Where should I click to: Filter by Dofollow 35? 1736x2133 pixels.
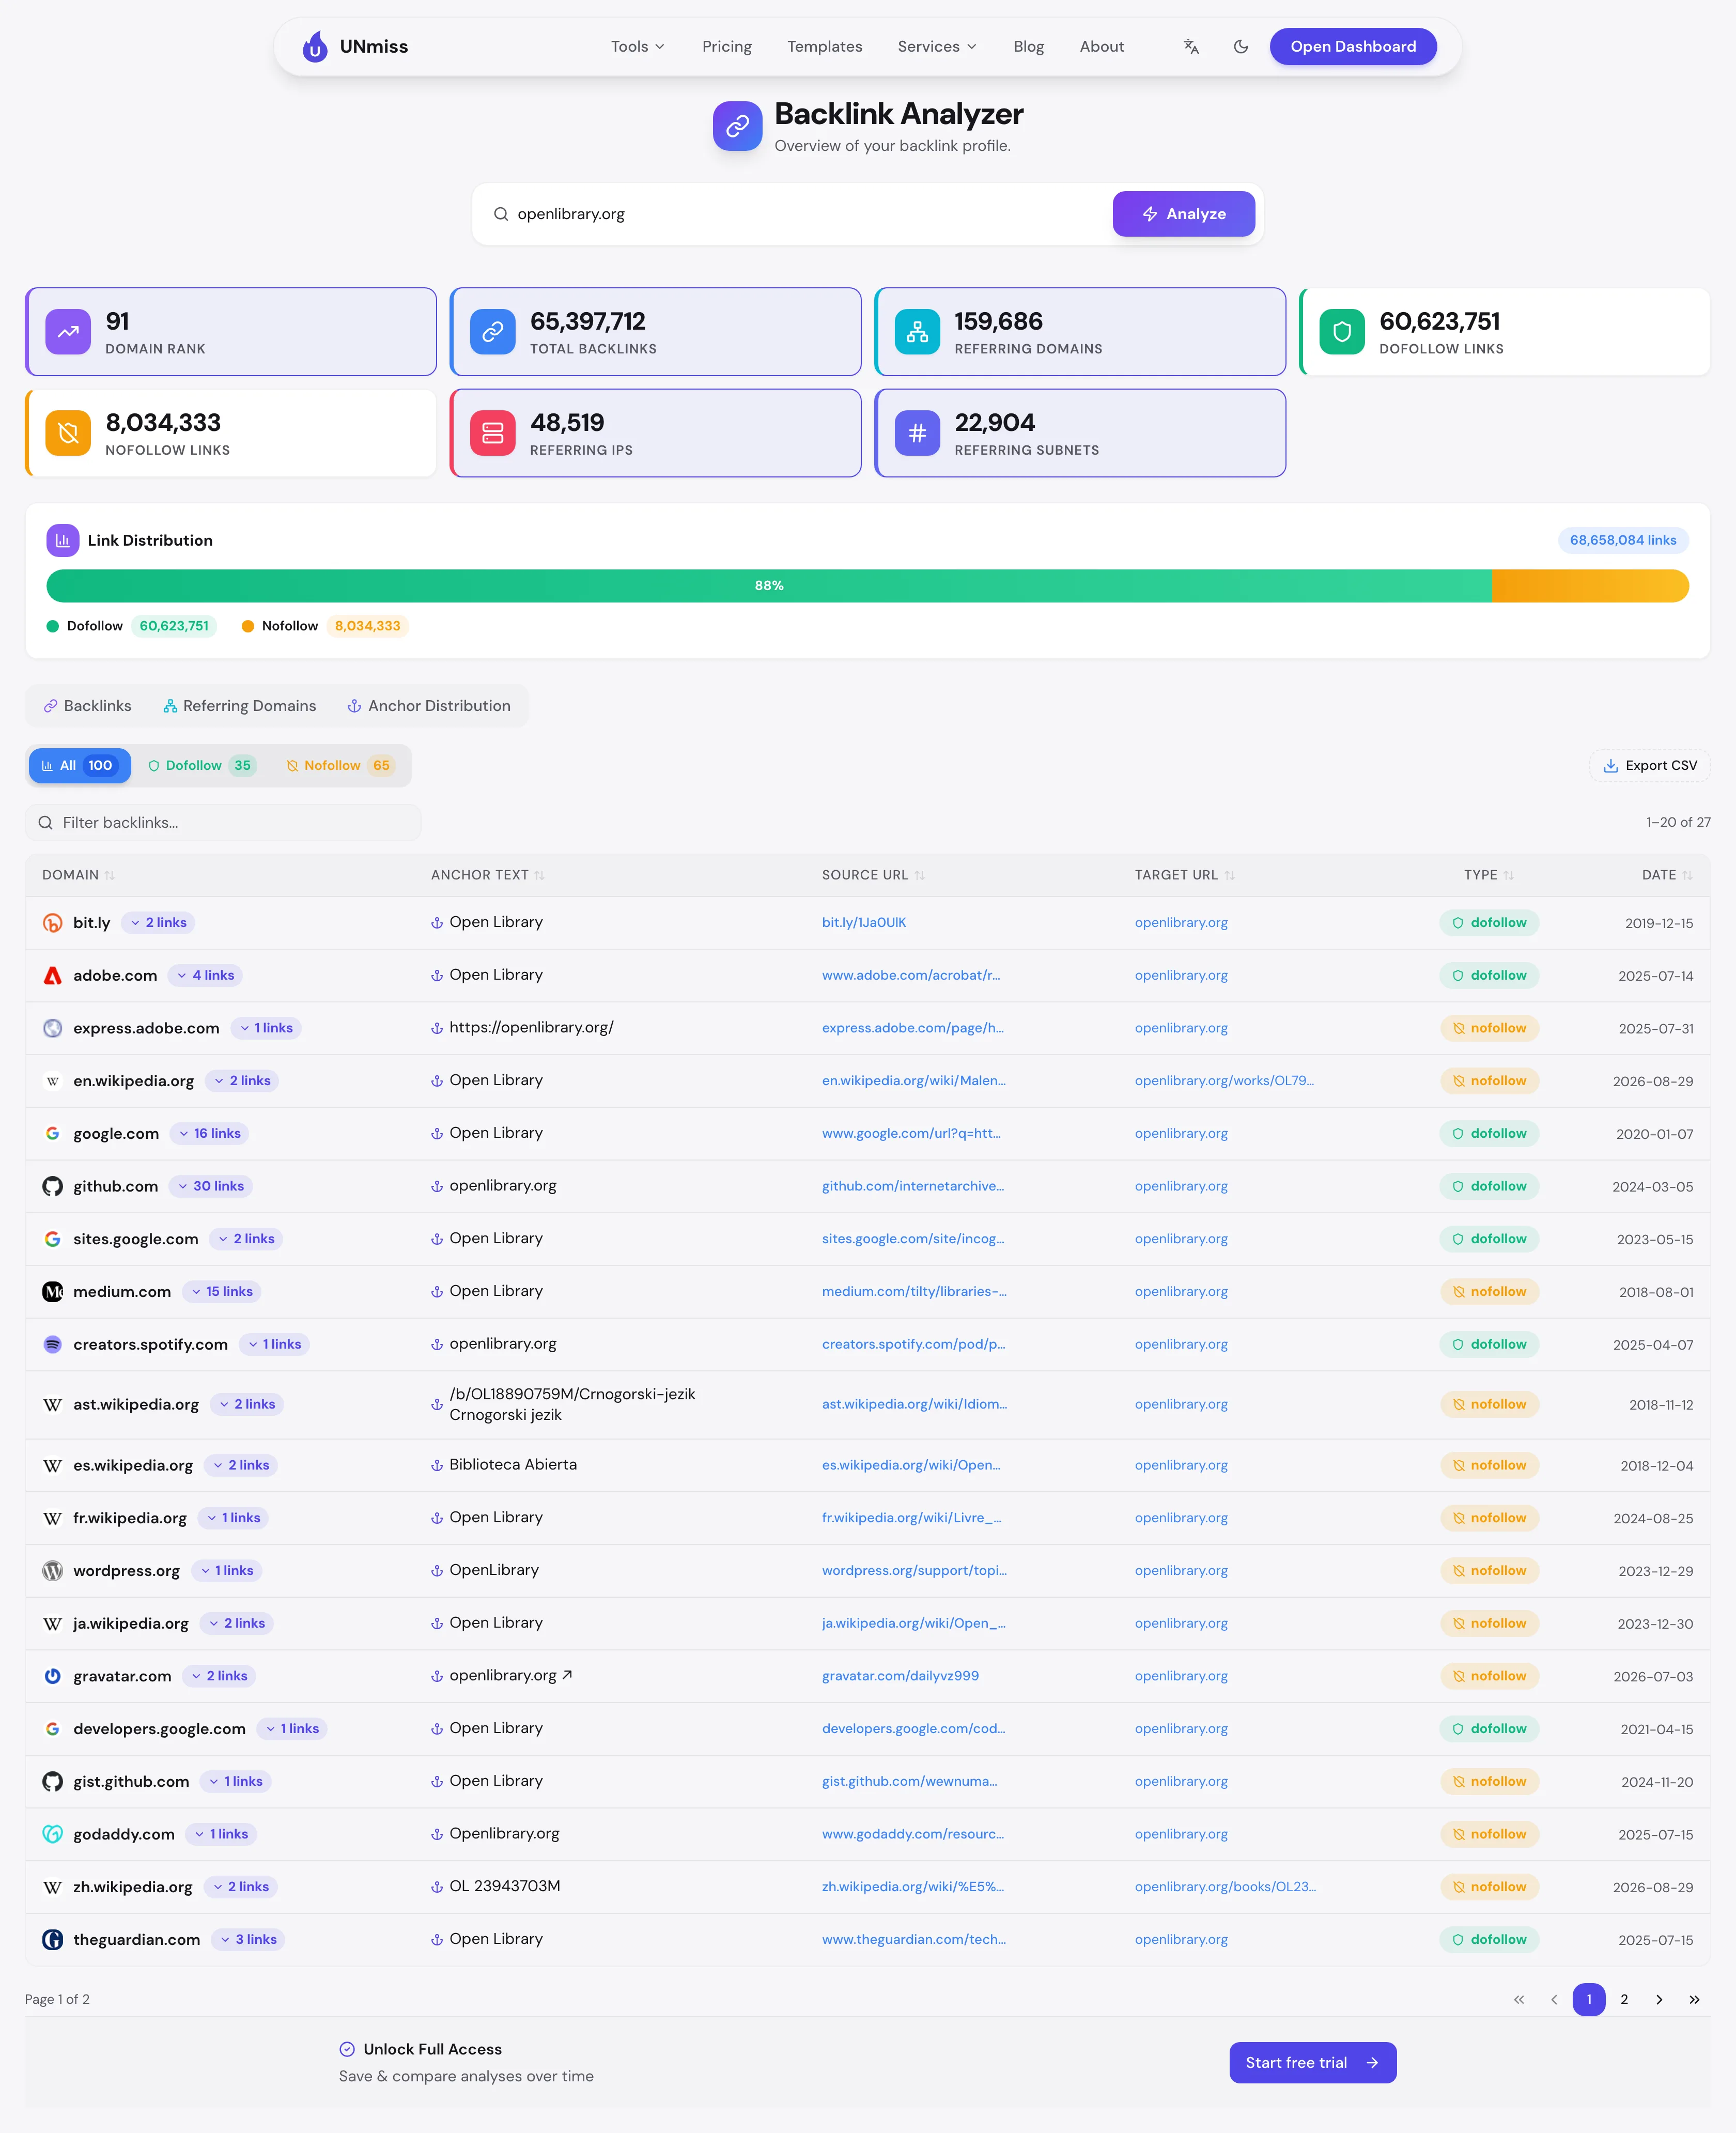click(202, 766)
